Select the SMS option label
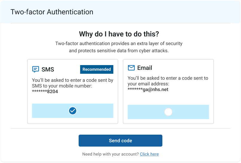The image size is (241, 163). point(48,69)
